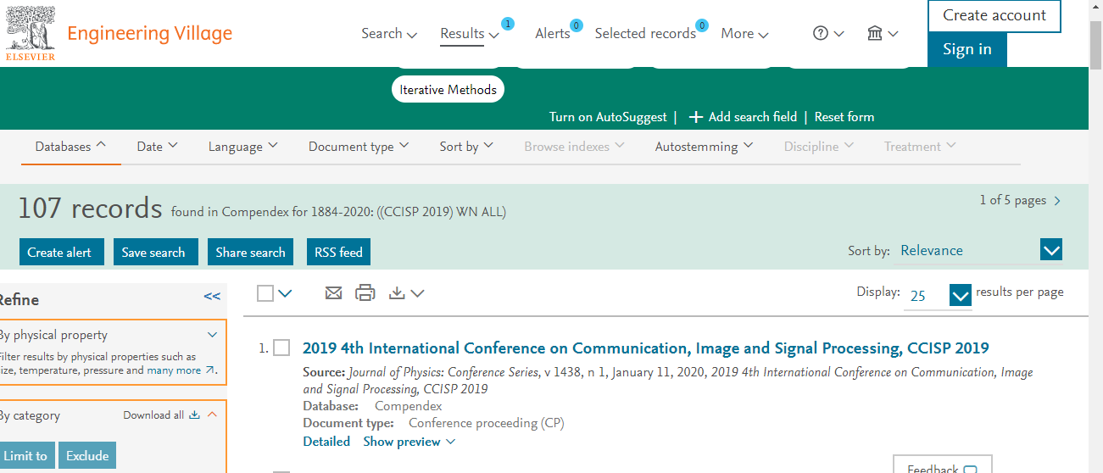Click the Iterative Methods pill button
The image size is (1103, 473).
[x=448, y=90]
